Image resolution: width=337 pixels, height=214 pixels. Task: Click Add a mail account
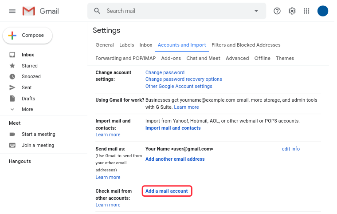tap(167, 191)
